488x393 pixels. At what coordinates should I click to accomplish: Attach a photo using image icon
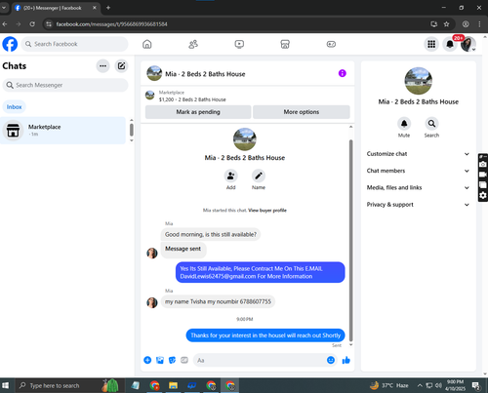tap(160, 360)
